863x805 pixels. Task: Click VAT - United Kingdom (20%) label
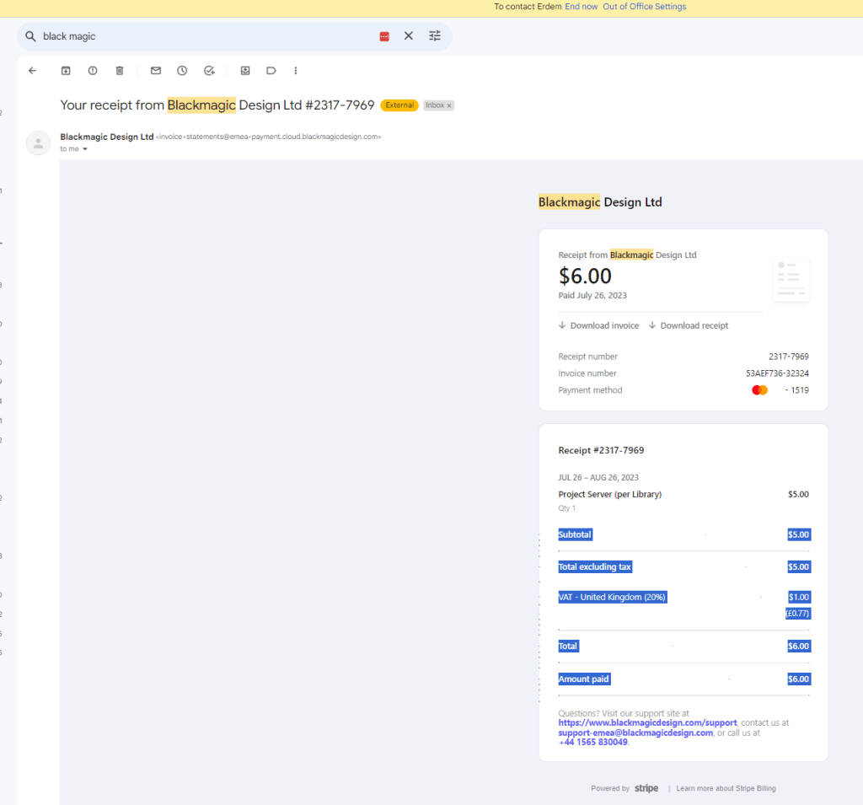tap(613, 597)
